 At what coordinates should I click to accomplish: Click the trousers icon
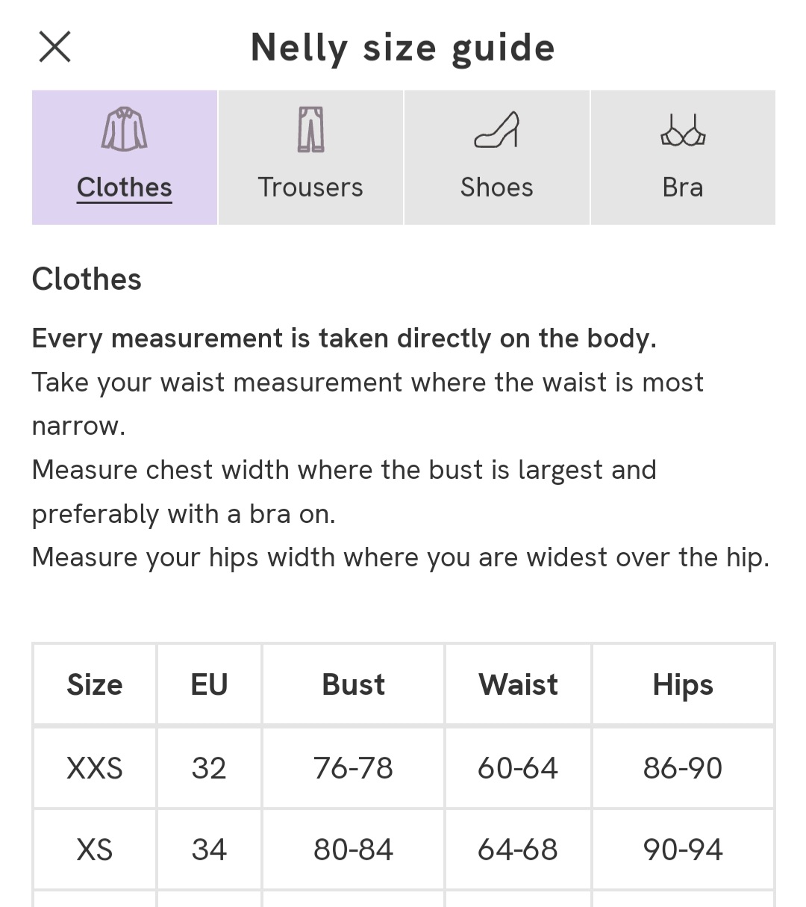coord(310,130)
